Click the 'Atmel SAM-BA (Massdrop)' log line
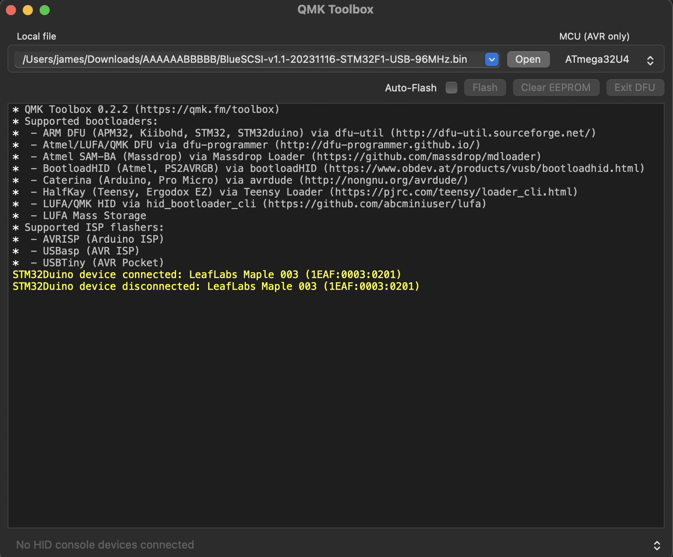Screen dimensions: 673x557 point(277,157)
